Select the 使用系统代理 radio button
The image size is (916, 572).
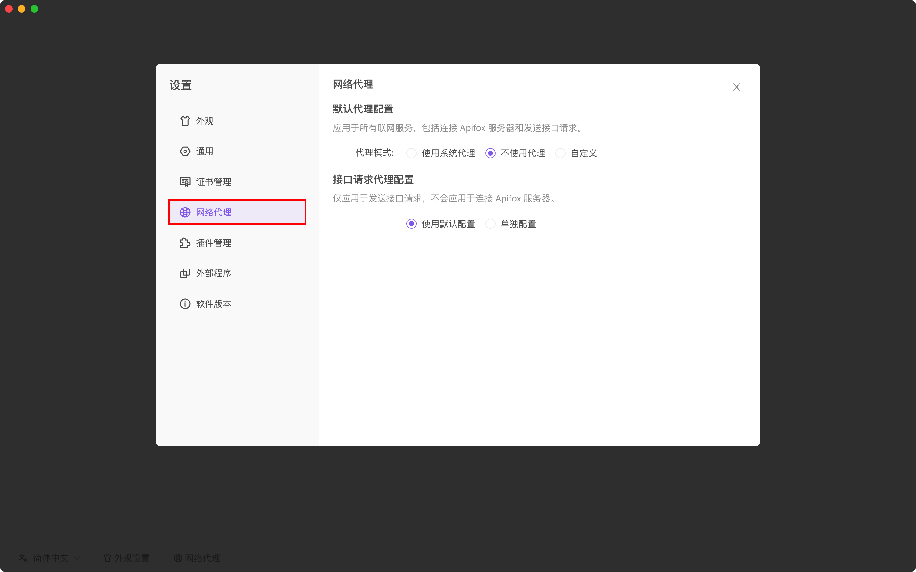pos(412,153)
